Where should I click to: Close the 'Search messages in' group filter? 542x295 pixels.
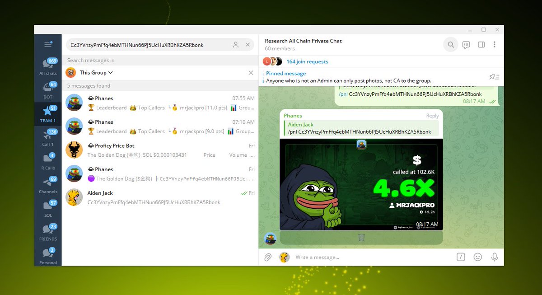[x=251, y=73]
